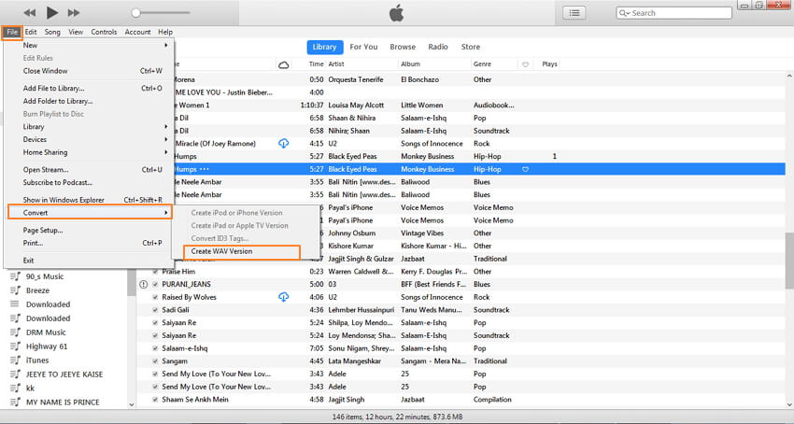Expand the Home Sharing submenu arrow
794x424 pixels.
165,152
